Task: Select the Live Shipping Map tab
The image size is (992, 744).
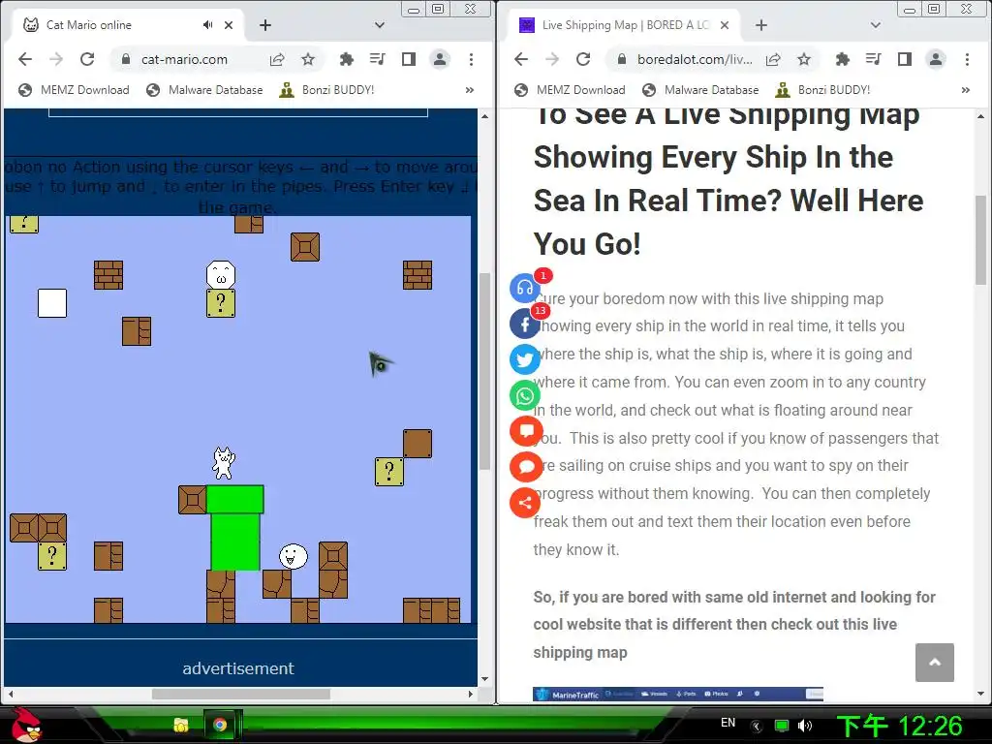Action: click(625, 25)
